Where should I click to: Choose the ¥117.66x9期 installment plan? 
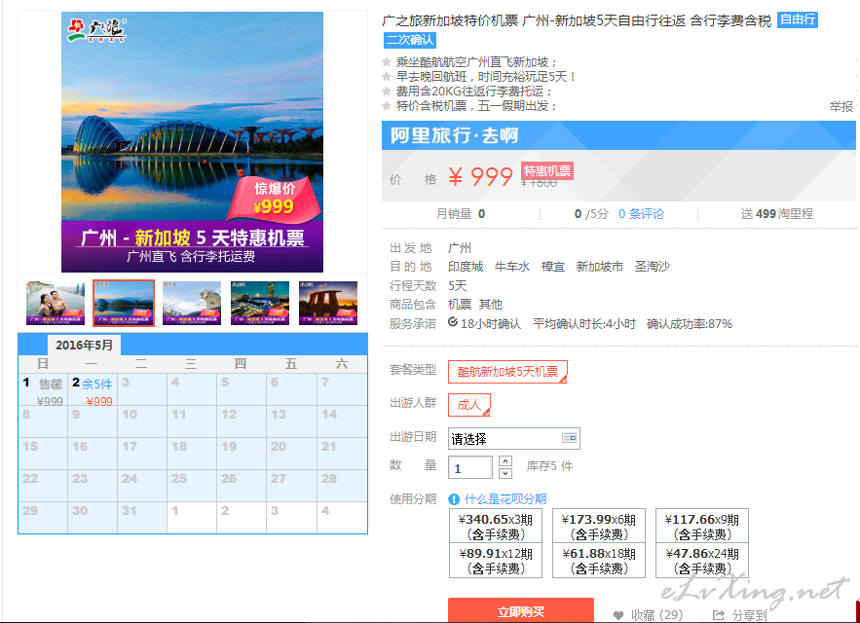pos(701,526)
